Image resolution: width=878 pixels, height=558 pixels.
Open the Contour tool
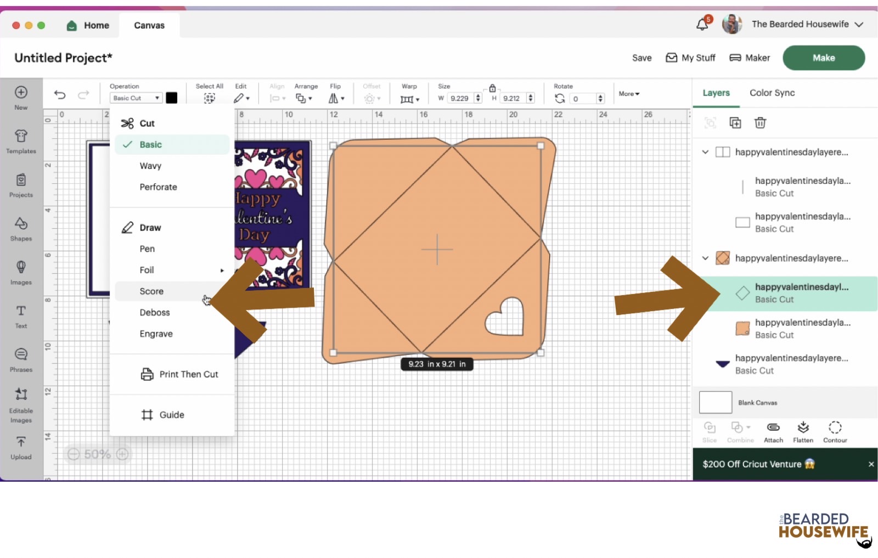(x=835, y=431)
